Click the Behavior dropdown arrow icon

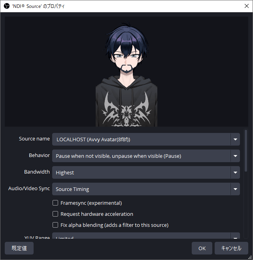(235, 156)
